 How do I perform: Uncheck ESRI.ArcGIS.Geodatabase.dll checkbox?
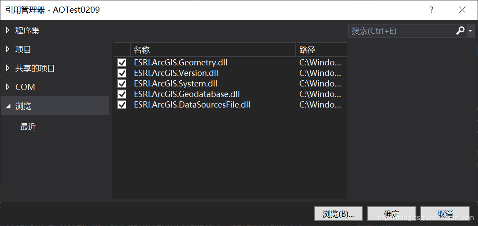tap(121, 94)
